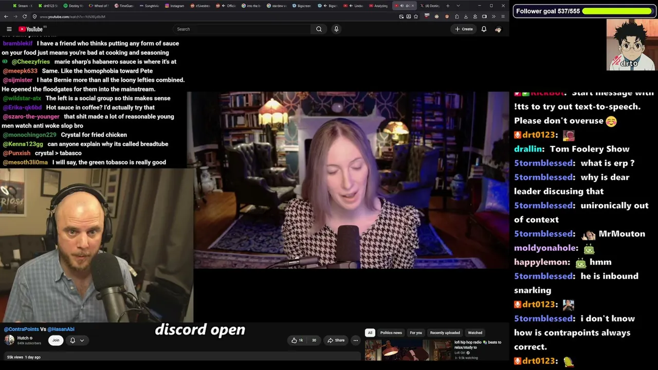Toggle the notification bell for Hutch channel
The width and height of the screenshot is (658, 370).
pos(72,340)
